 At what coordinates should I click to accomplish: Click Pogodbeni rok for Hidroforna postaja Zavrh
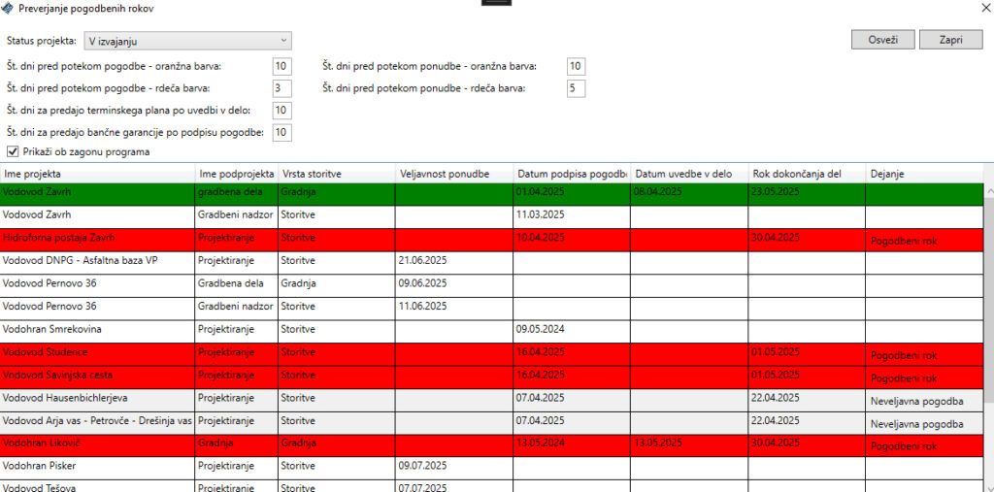pyautogui.click(x=904, y=242)
